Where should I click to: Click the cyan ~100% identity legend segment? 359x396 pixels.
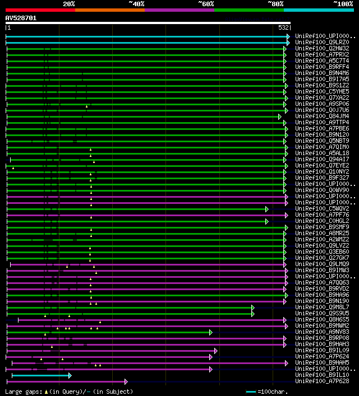tap(319, 10)
